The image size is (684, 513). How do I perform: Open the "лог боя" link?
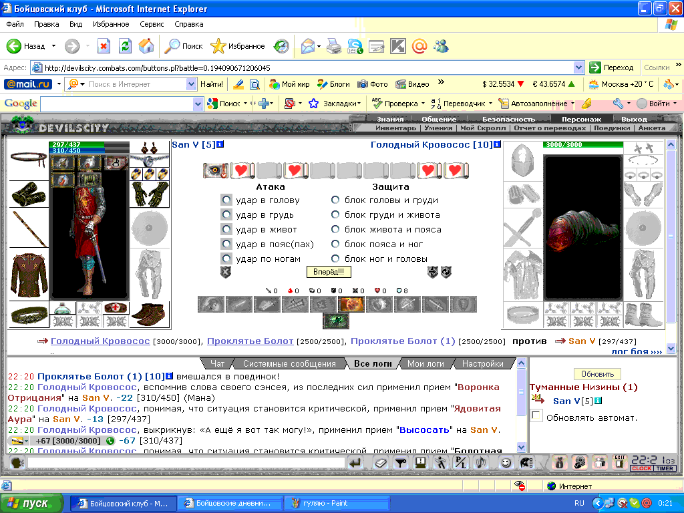(637, 351)
